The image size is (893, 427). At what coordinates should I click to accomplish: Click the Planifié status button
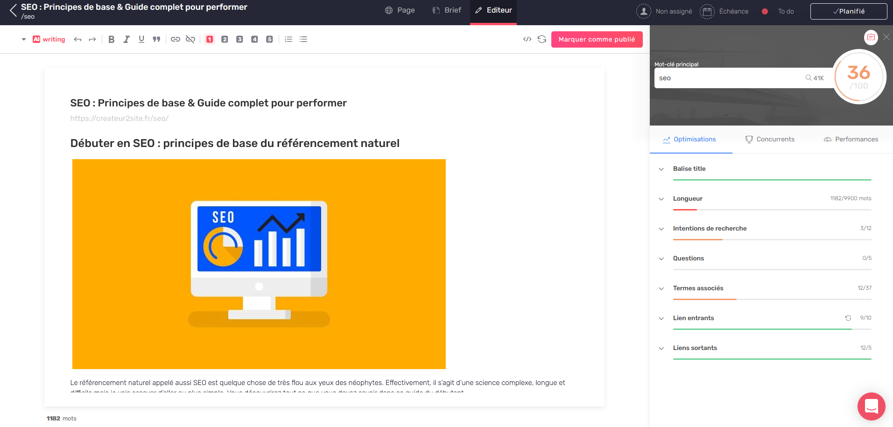(x=848, y=11)
